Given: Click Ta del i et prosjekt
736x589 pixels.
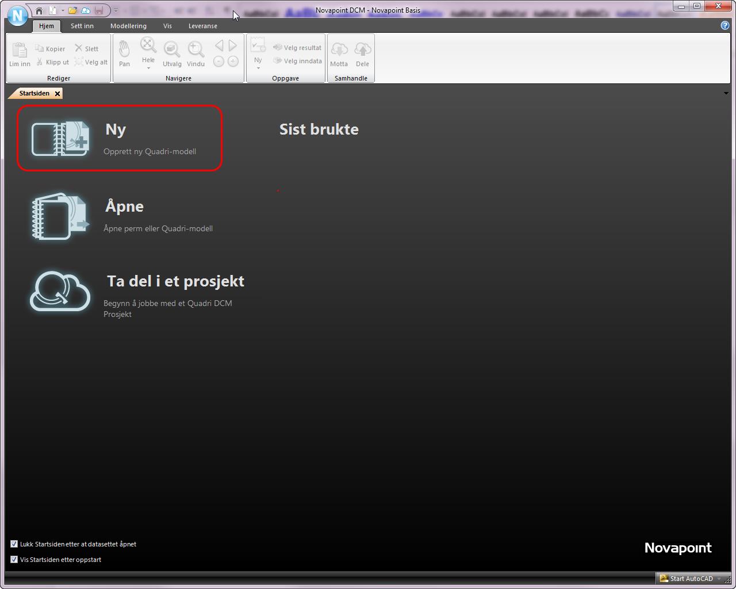Looking at the screenshot, I should [175, 281].
